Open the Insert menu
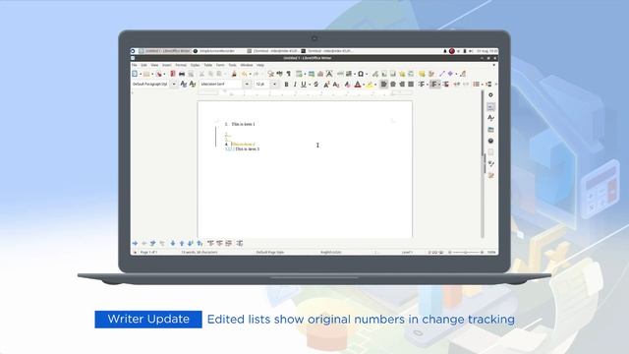Viewport: 629px width, 354px height. [x=167, y=65]
